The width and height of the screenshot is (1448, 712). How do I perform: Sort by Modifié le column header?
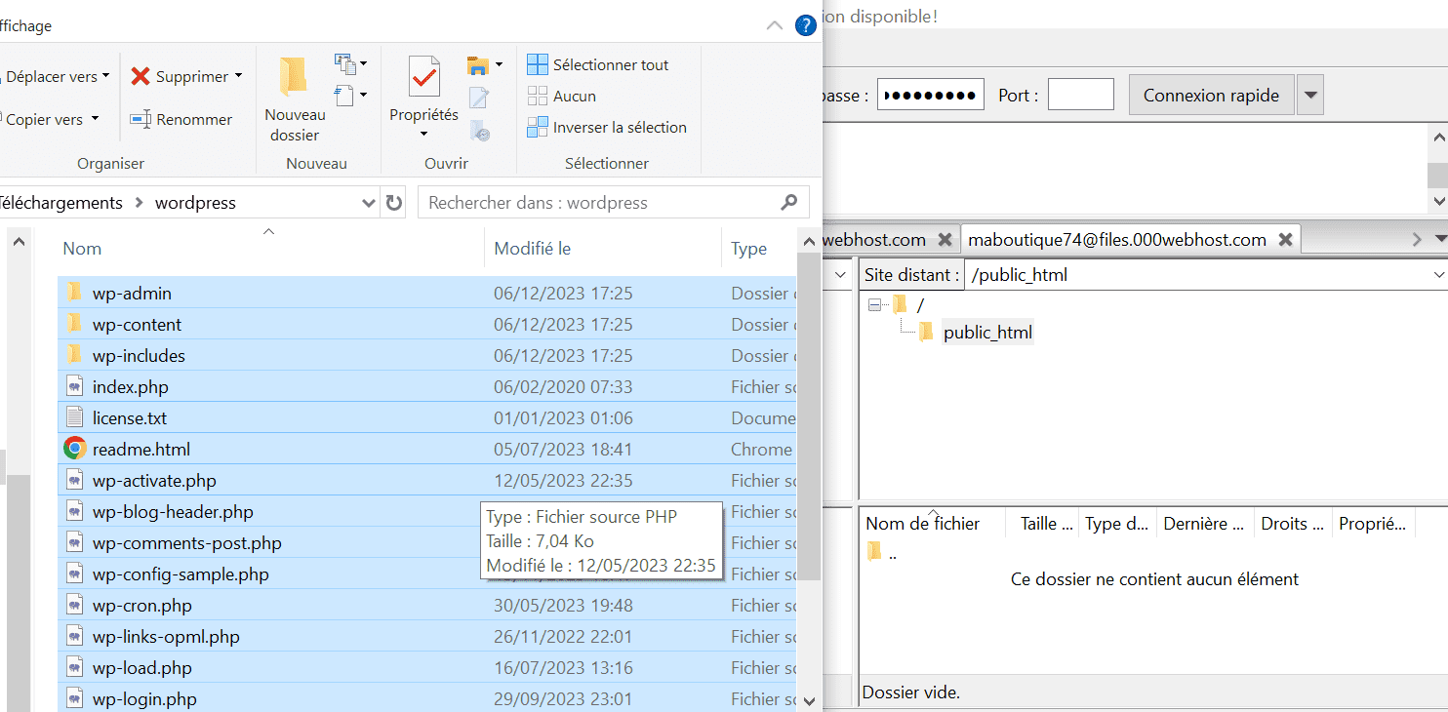pyautogui.click(x=532, y=249)
